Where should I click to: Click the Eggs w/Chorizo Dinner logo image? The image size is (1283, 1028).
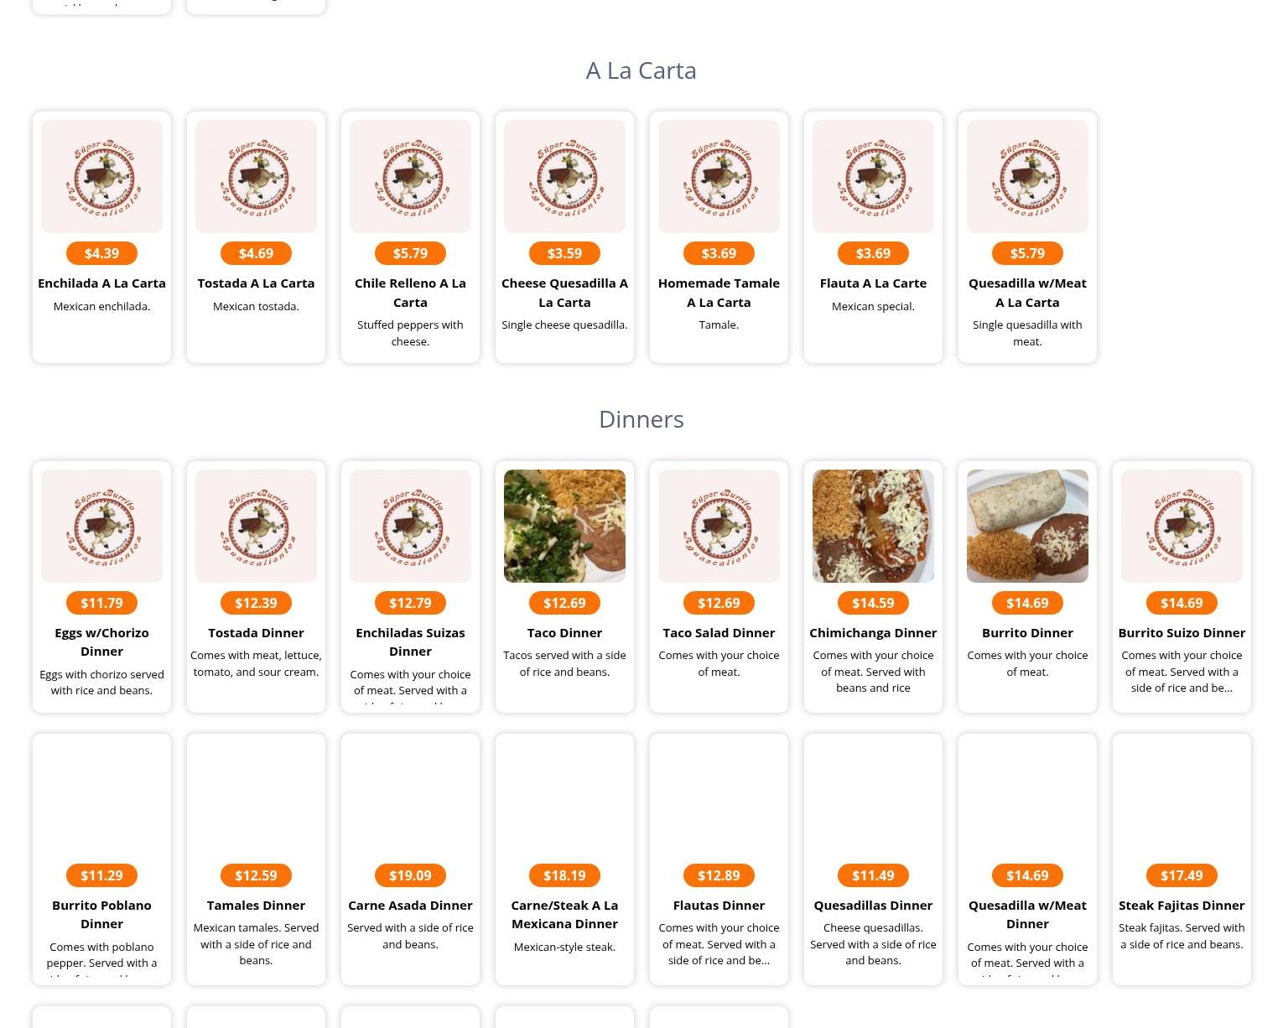(101, 526)
